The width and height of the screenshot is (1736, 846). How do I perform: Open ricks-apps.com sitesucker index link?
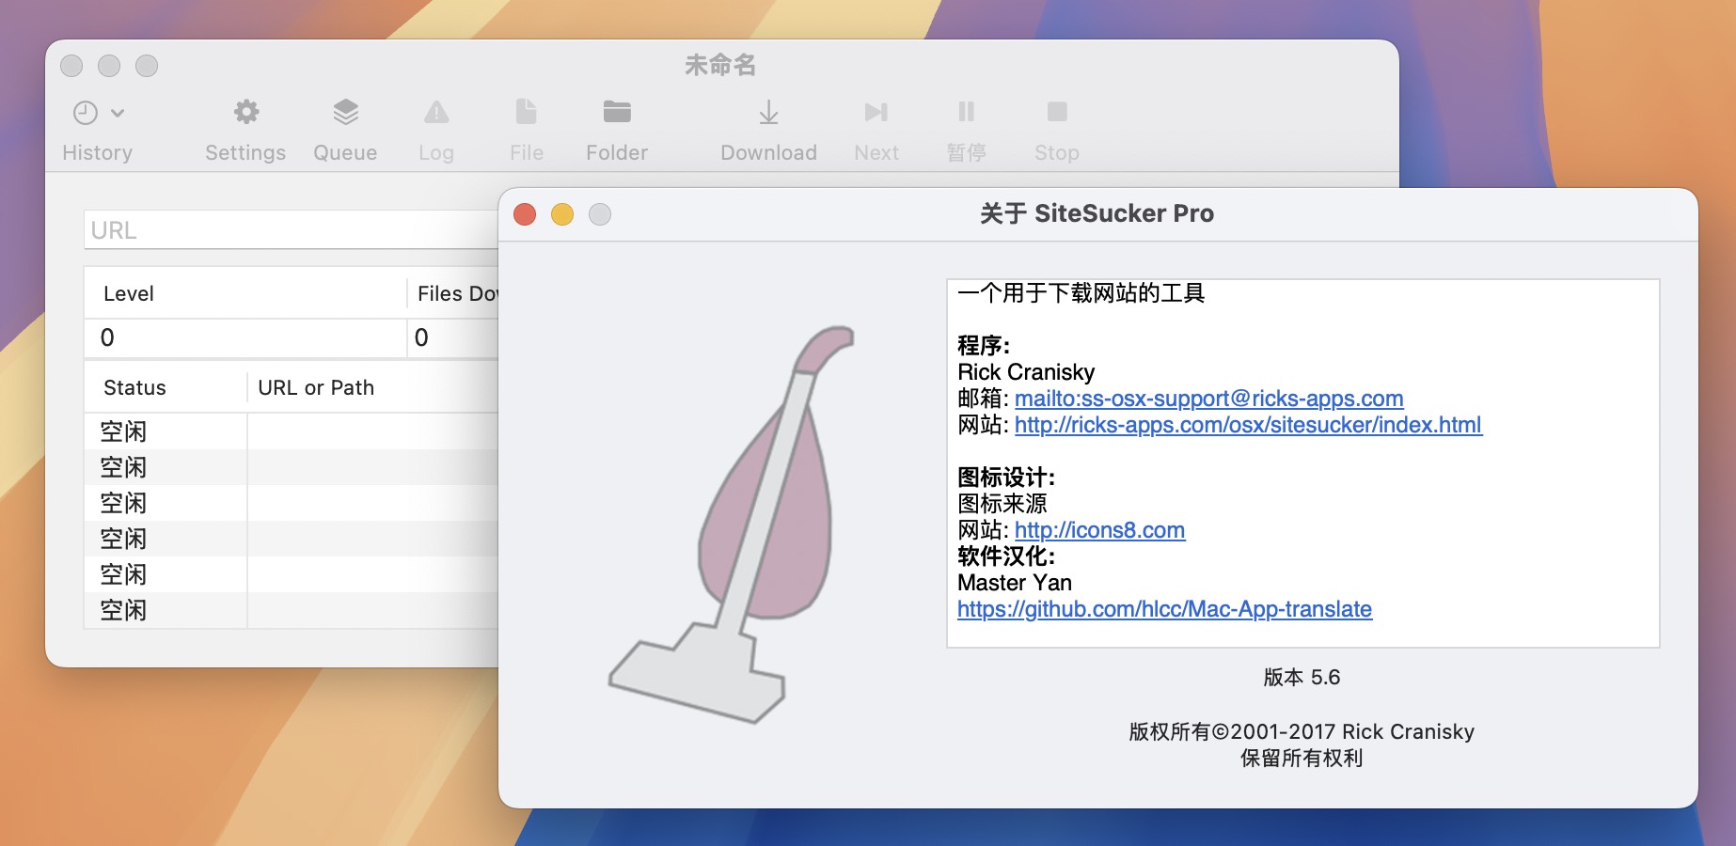coord(1248,425)
